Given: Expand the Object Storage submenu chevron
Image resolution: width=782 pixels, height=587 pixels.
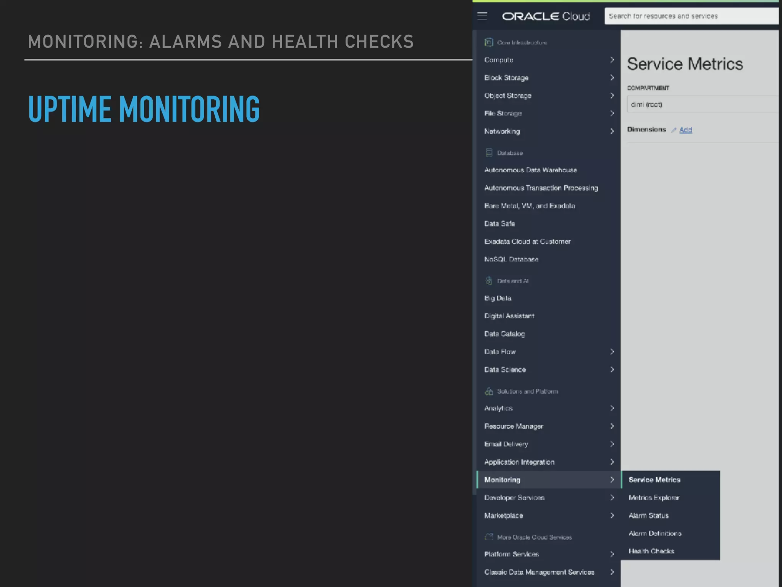Looking at the screenshot, I should tap(612, 96).
